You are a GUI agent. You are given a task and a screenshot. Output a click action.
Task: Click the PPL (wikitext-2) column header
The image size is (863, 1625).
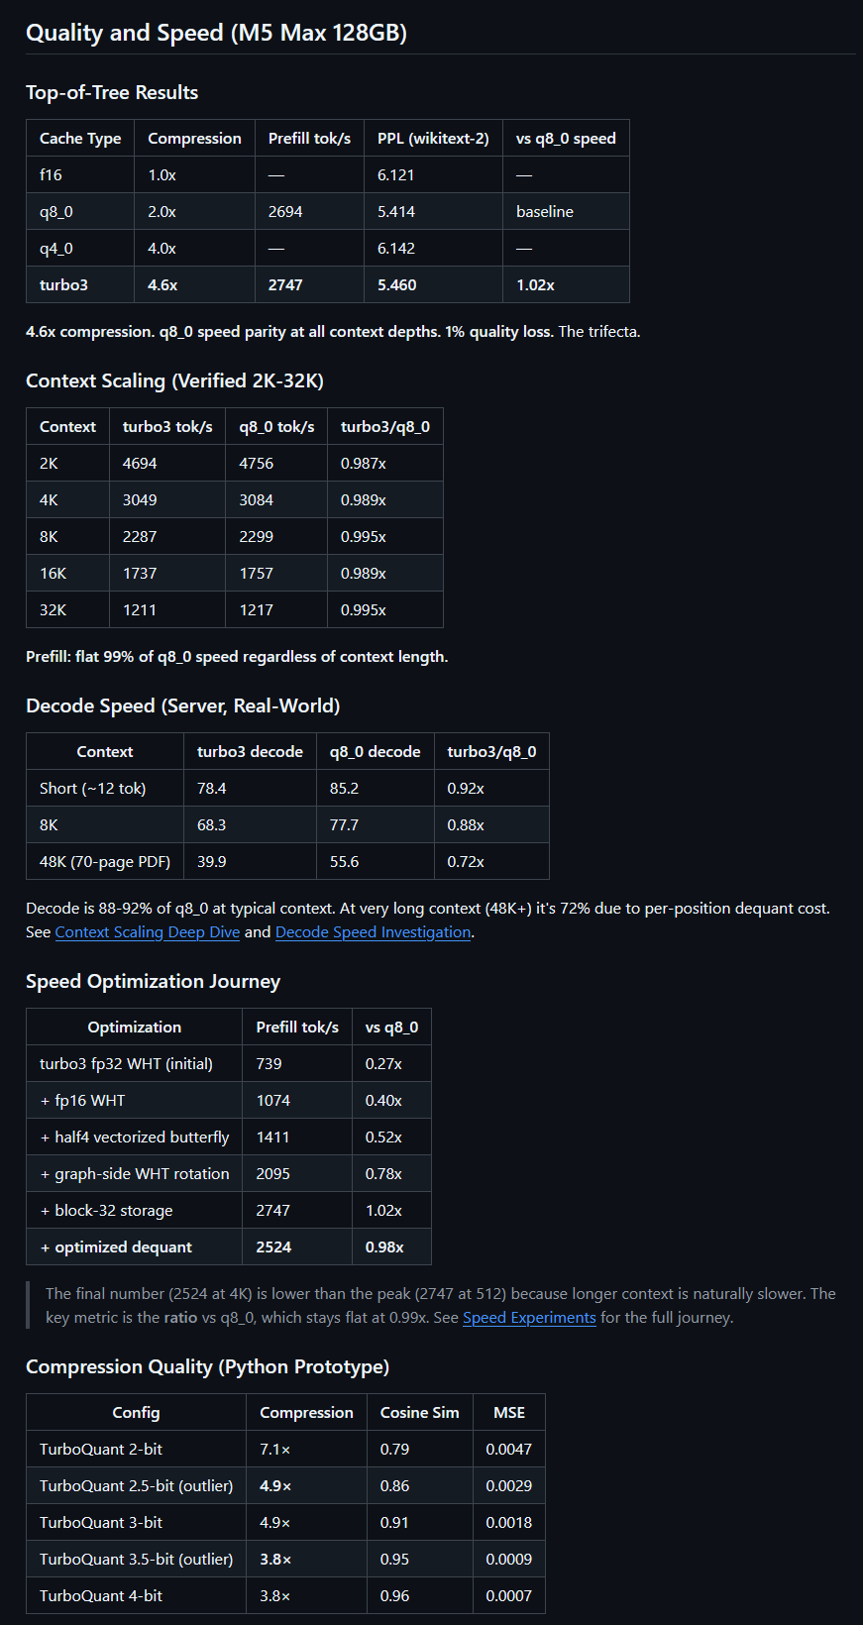coord(433,139)
